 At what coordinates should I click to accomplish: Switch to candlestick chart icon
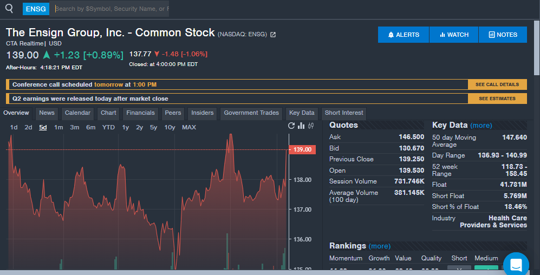311,126
